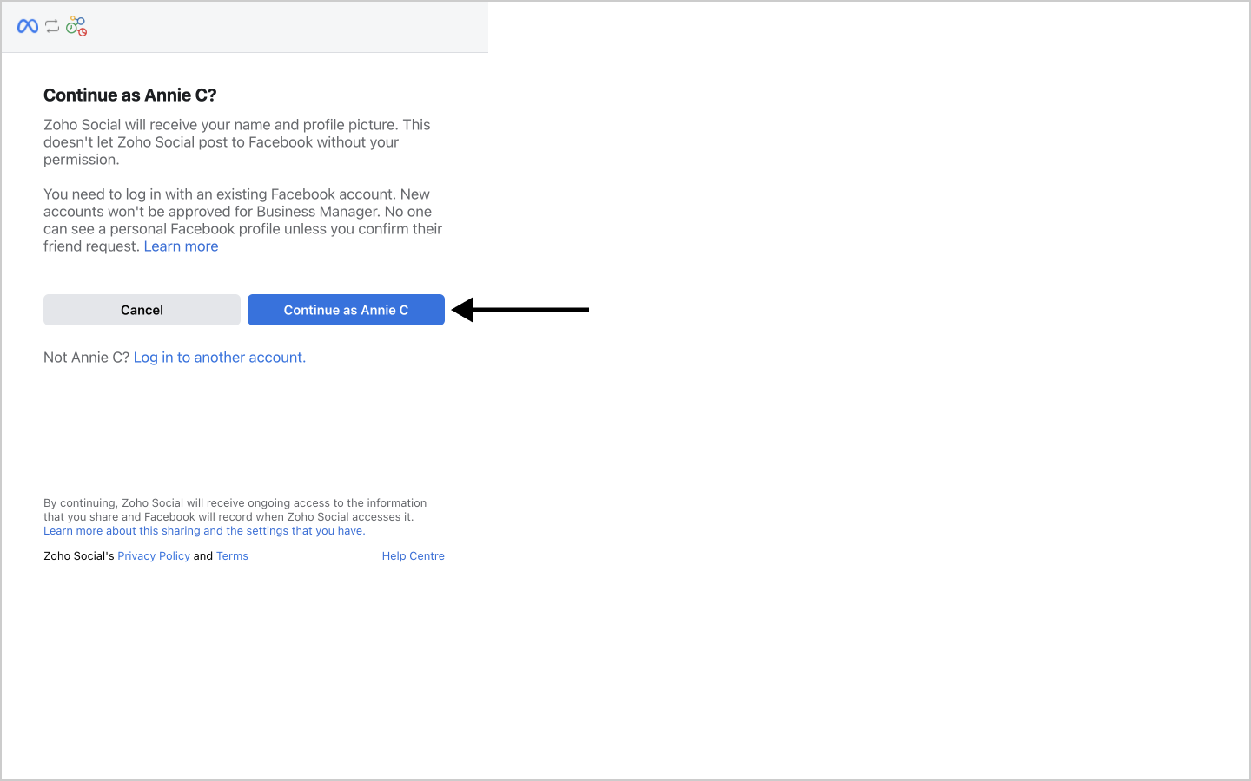Screen dimensions: 1251x781
Task: Open the Terms link
Action: 232,556
